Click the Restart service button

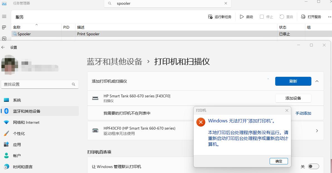coord(286,17)
